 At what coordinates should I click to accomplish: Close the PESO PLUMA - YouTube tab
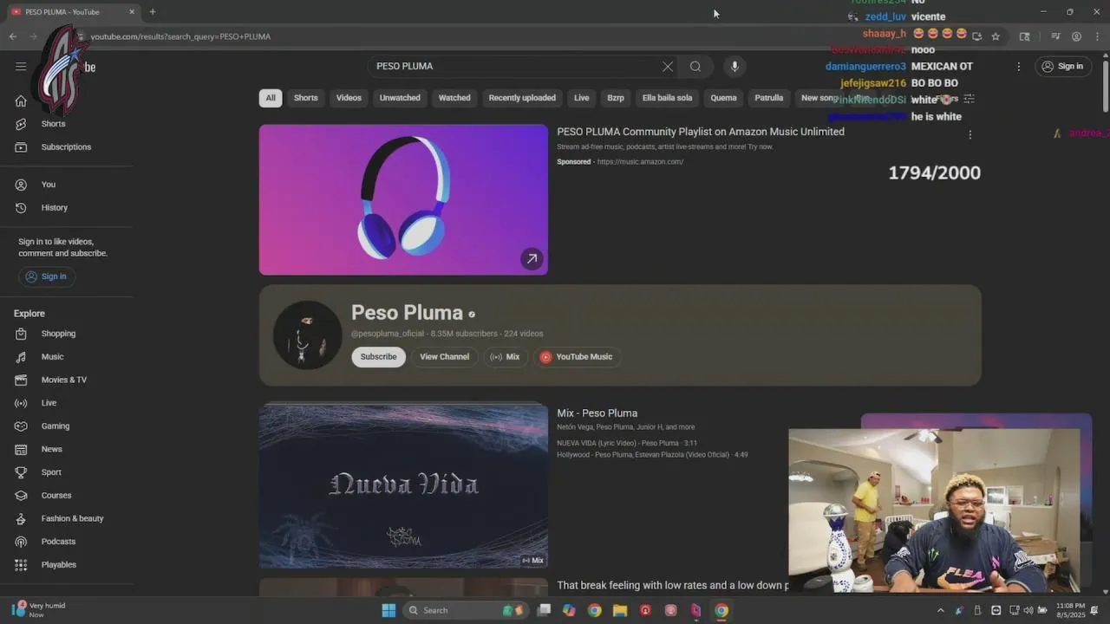[x=132, y=12]
